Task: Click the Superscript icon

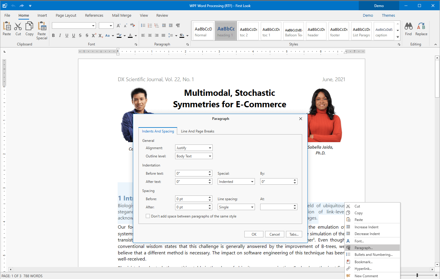Action: tap(94, 35)
